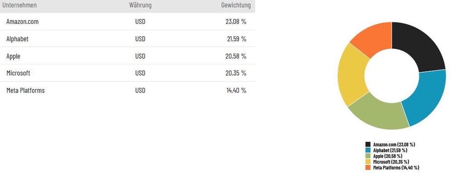Click the orange Meta Platforms legend swatch

coord(368,167)
